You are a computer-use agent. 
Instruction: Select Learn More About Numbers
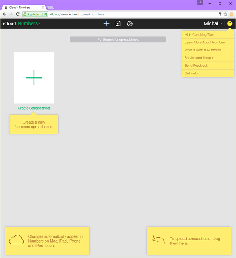pos(208,42)
